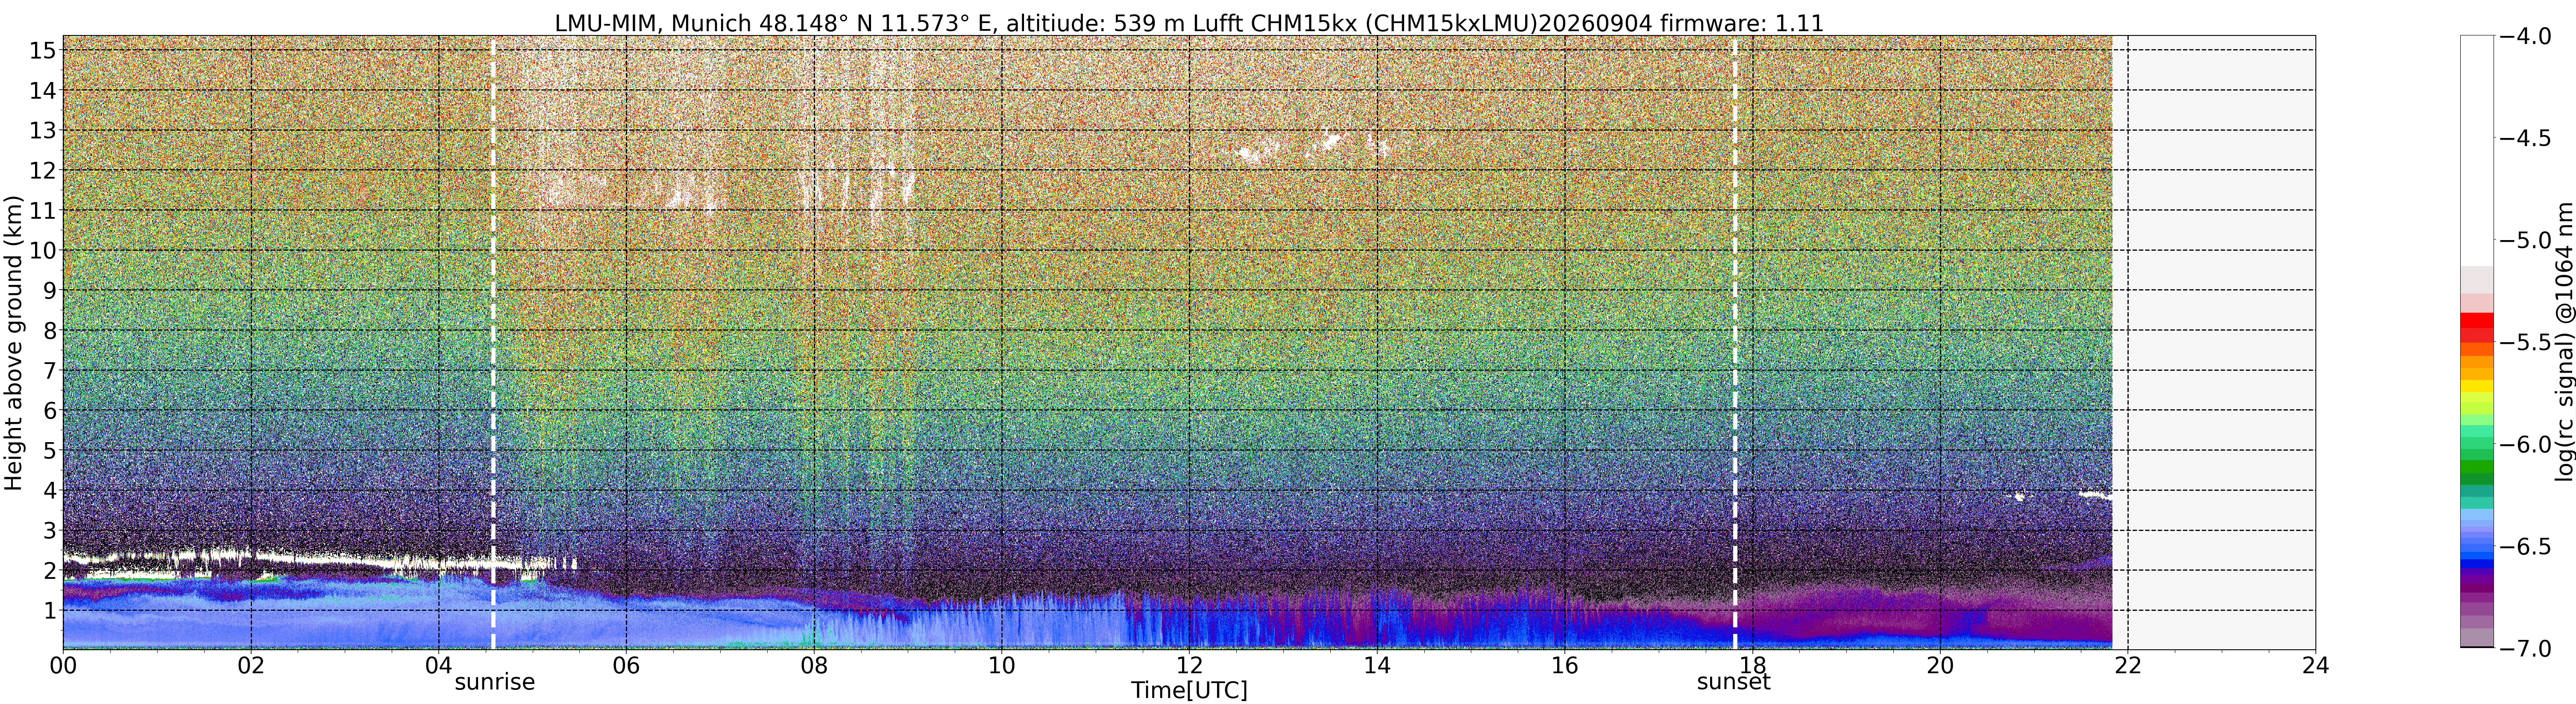This screenshot has height=704, width=2576.
Task: Click the 15 km tick on height axis
Action: tap(42, 50)
